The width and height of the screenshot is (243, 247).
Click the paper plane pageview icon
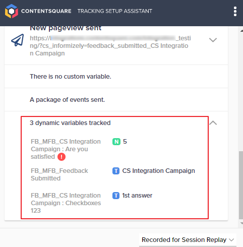tap(18, 40)
